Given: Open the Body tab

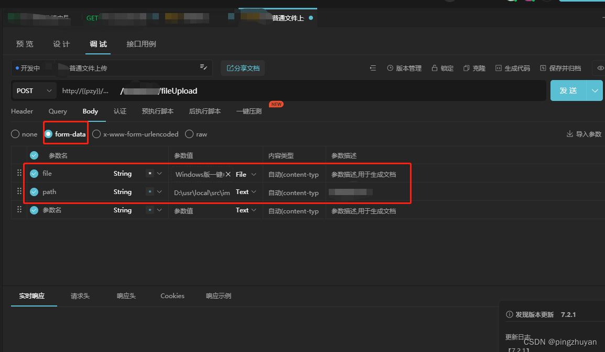Looking at the screenshot, I should [x=90, y=111].
